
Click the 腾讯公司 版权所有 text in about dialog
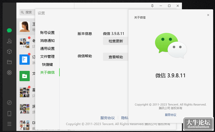coord(171,108)
